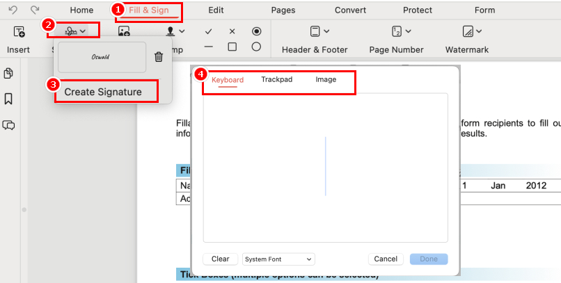This screenshot has width=561, height=283.
Task: Click the Undo arrow icon
Action: [15, 10]
